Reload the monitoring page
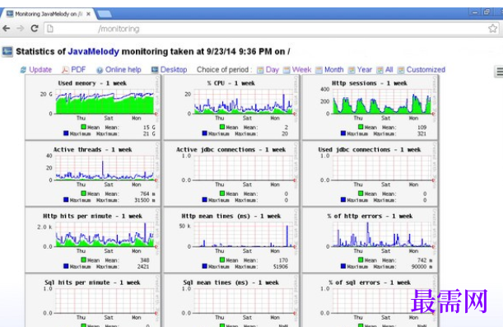Viewport: 503px width, 327px height. pyautogui.click(x=35, y=29)
